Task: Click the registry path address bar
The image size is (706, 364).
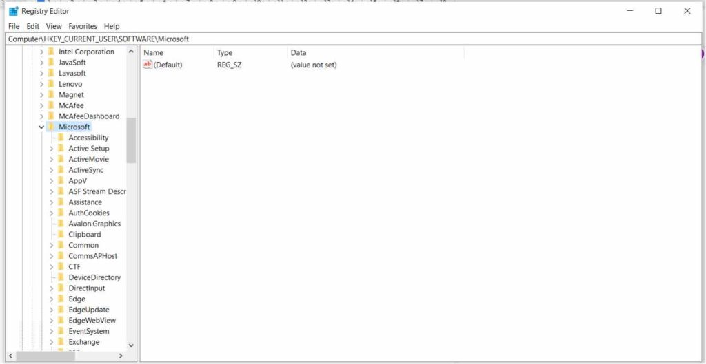Action: point(354,39)
